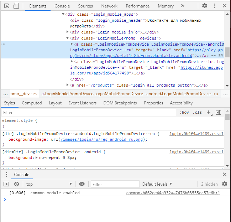Add a new style rule plus icon
The height and width of the screenshot is (222, 231).
click(x=209, y=112)
